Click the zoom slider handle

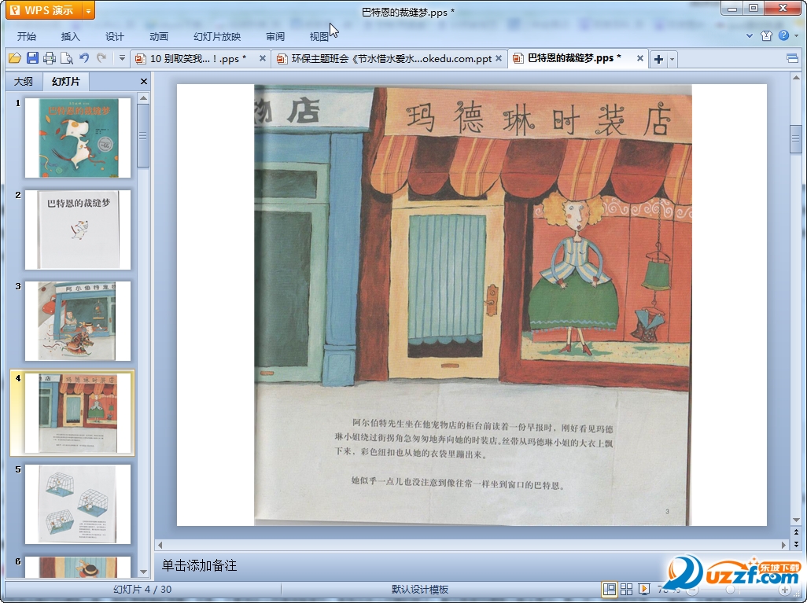coord(731,590)
